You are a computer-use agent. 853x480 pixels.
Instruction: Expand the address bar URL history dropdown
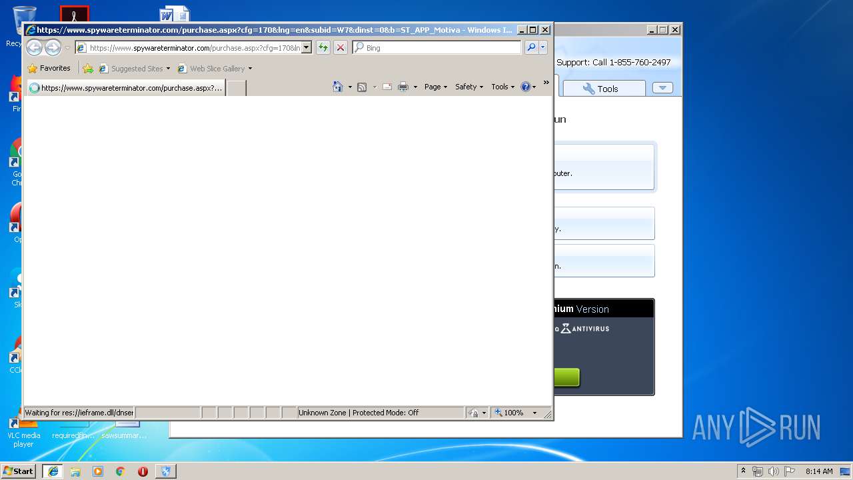click(x=307, y=47)
